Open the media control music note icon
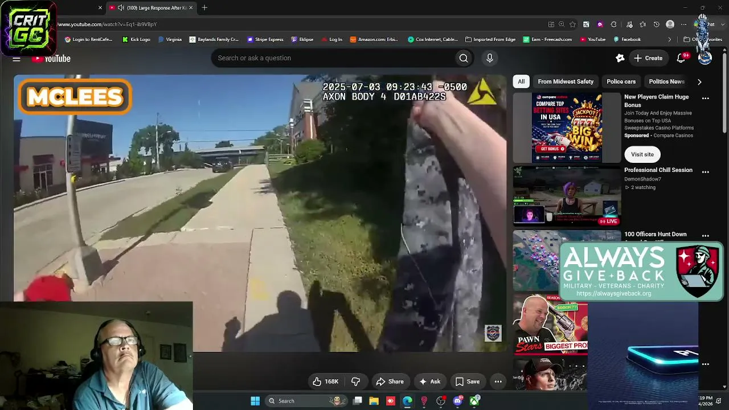 coord(629,24)
